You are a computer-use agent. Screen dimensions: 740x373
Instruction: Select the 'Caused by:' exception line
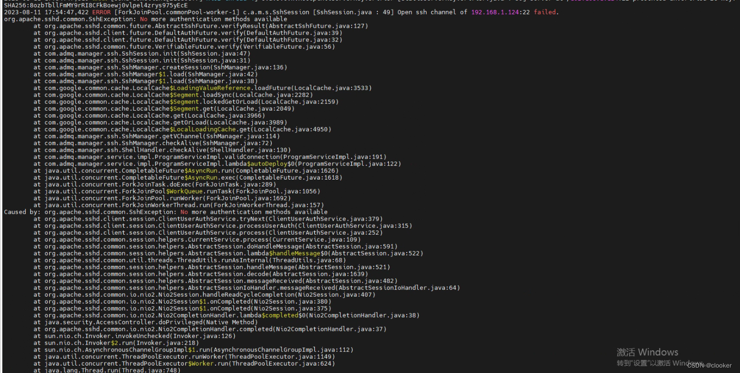(165, 212)
